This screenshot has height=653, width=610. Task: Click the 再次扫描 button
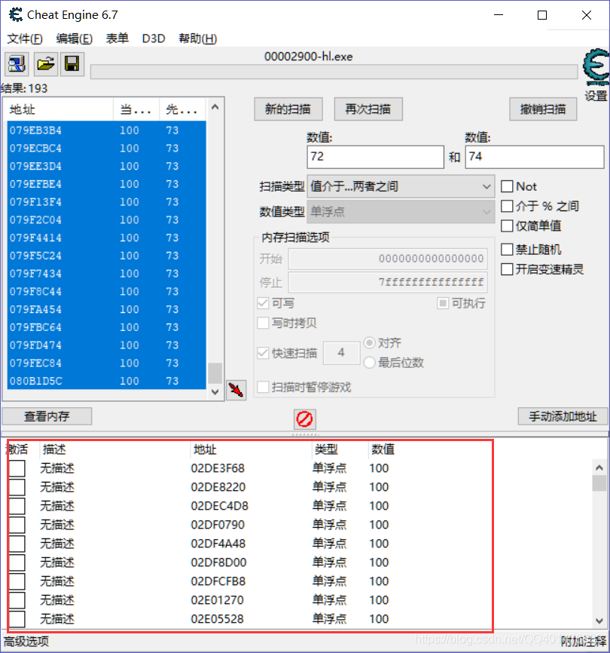click(368, 109)
